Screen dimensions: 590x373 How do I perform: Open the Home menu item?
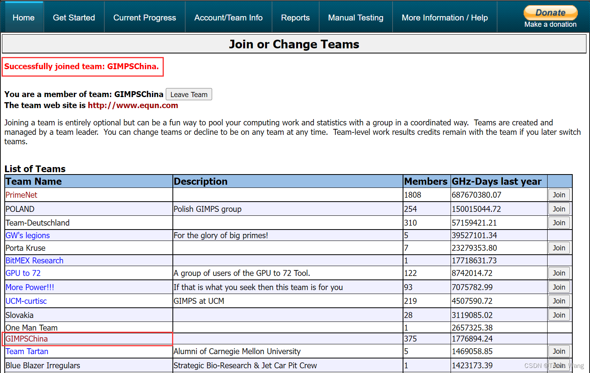click(24, 18)
